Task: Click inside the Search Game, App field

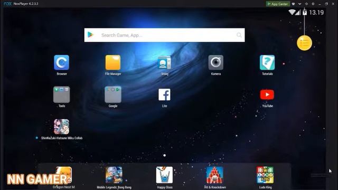Action: coord(164,35)
